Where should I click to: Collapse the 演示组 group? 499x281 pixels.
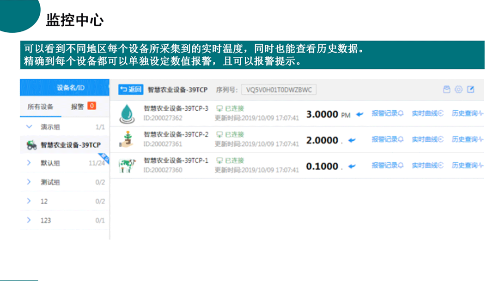[x=29, y=127]
